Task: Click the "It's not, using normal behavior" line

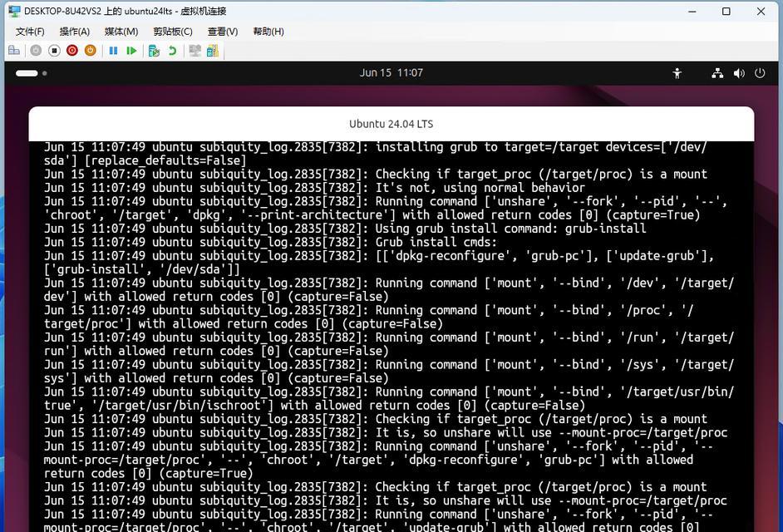Action: point(314,188)
